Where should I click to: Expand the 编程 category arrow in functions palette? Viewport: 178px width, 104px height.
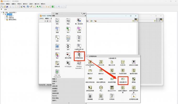point(85,16)
